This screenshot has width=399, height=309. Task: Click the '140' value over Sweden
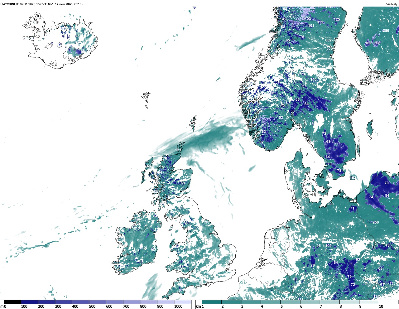click(x=313, y=80)
